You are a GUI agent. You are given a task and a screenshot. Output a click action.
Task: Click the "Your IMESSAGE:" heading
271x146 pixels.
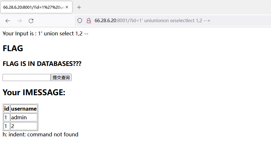[x=34, y=93]
